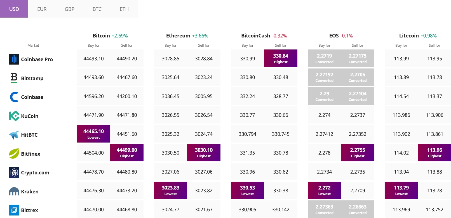This screenshot has height=218, width=451.
Task: Click Kraken Bitcoin buy price 44476.30
Action: pyautogui.click(x=93, y=190)
